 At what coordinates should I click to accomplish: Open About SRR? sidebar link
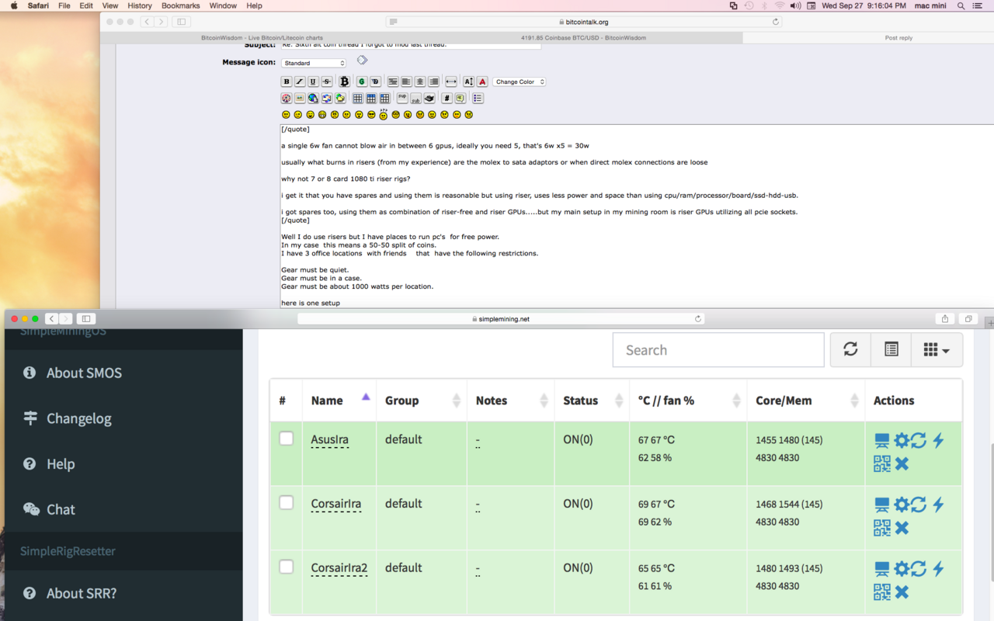[x=82, y=593]
